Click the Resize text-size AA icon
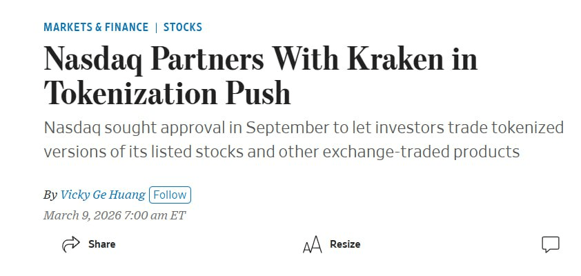This screenshot has height=276, width=581. click(312, 244)
